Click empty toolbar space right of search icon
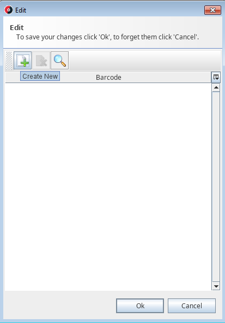Viewport: 225px width, 323px height. 144,61
